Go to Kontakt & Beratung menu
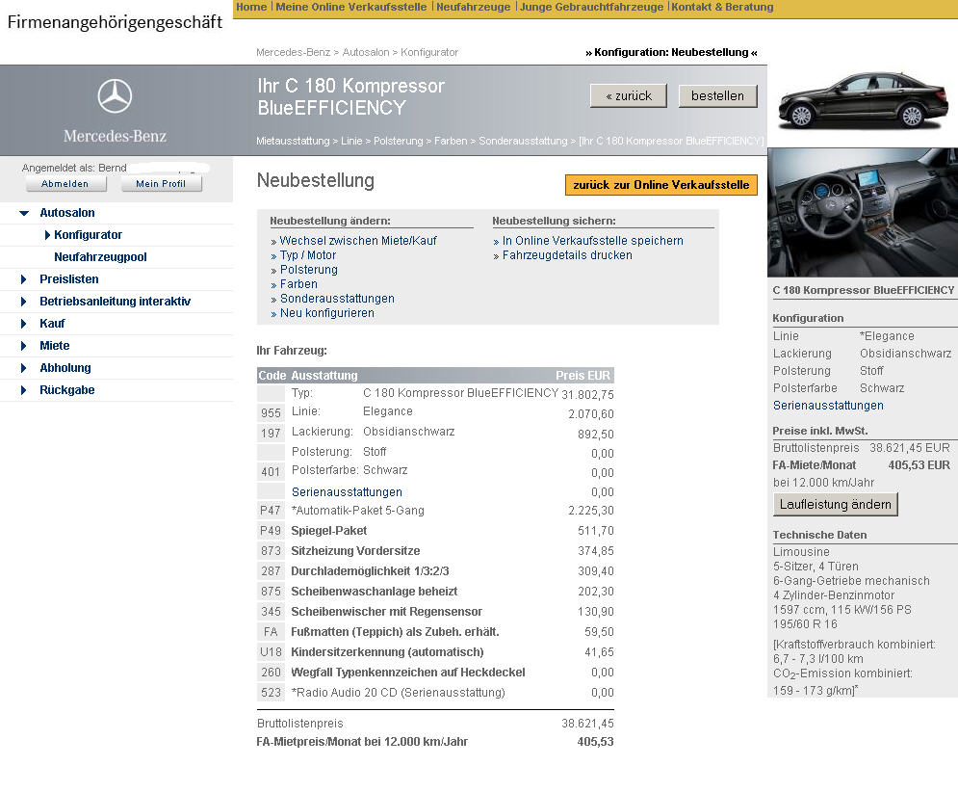Viewport: 958px width, 792px height. coord(722,7)
